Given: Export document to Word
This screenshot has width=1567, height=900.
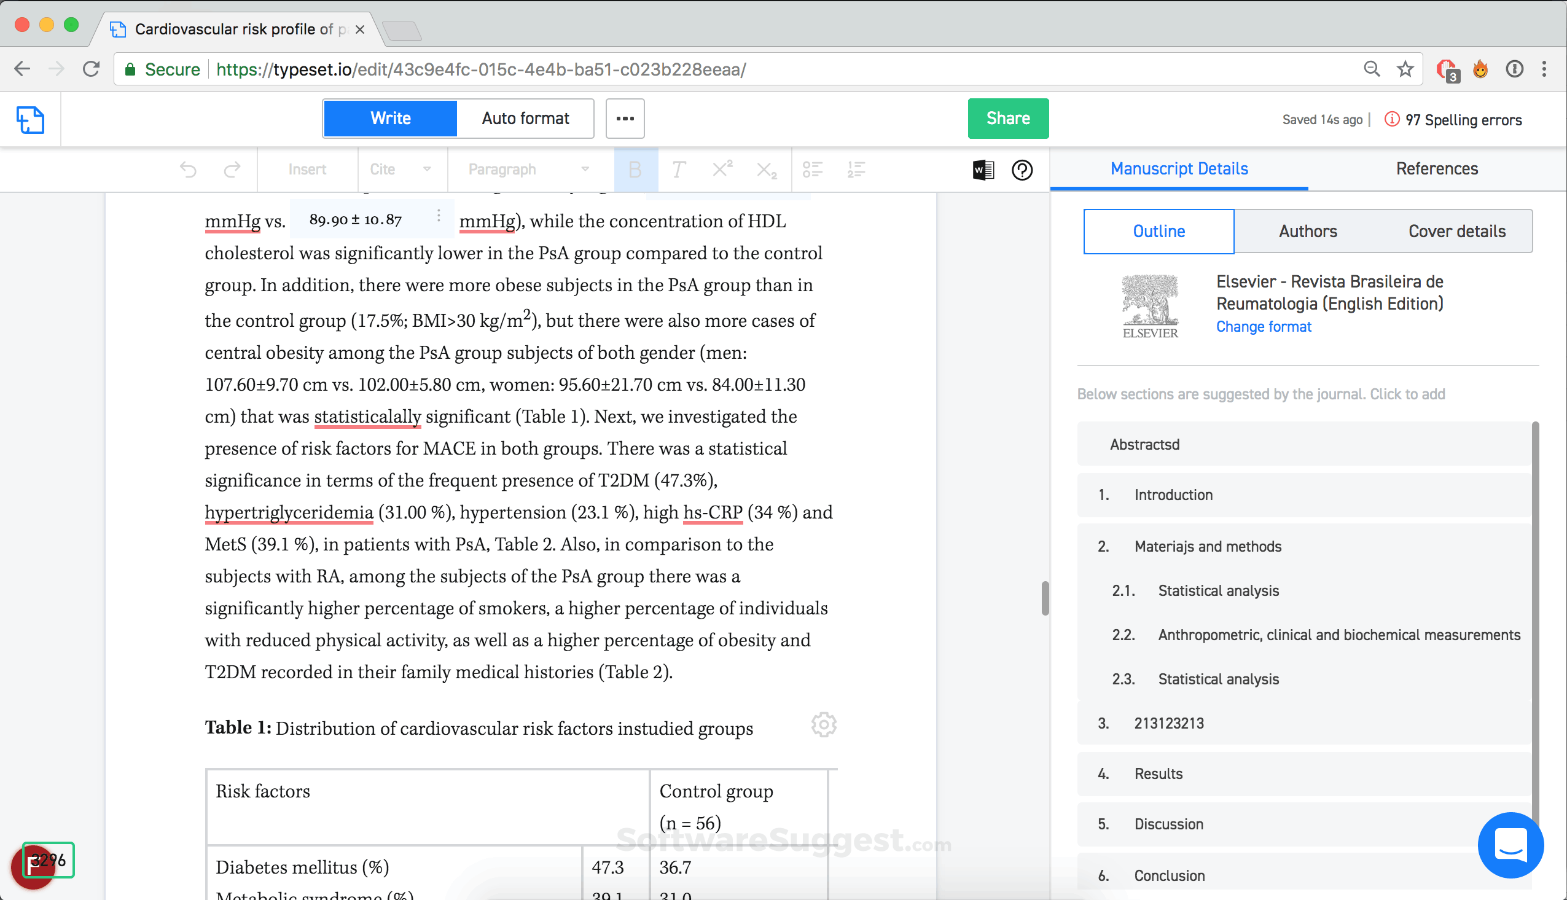Looking at the screenshot, I should click(982, 170).
